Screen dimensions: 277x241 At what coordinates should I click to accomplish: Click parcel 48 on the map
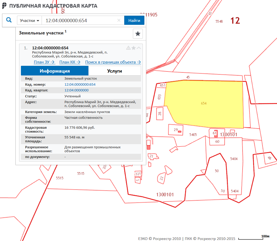[269, 158]
